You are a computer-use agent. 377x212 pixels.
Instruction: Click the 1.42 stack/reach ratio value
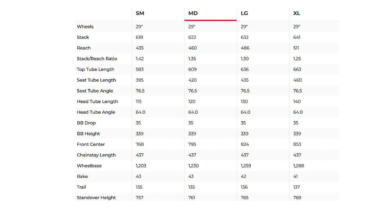click(x=140, y=59)
